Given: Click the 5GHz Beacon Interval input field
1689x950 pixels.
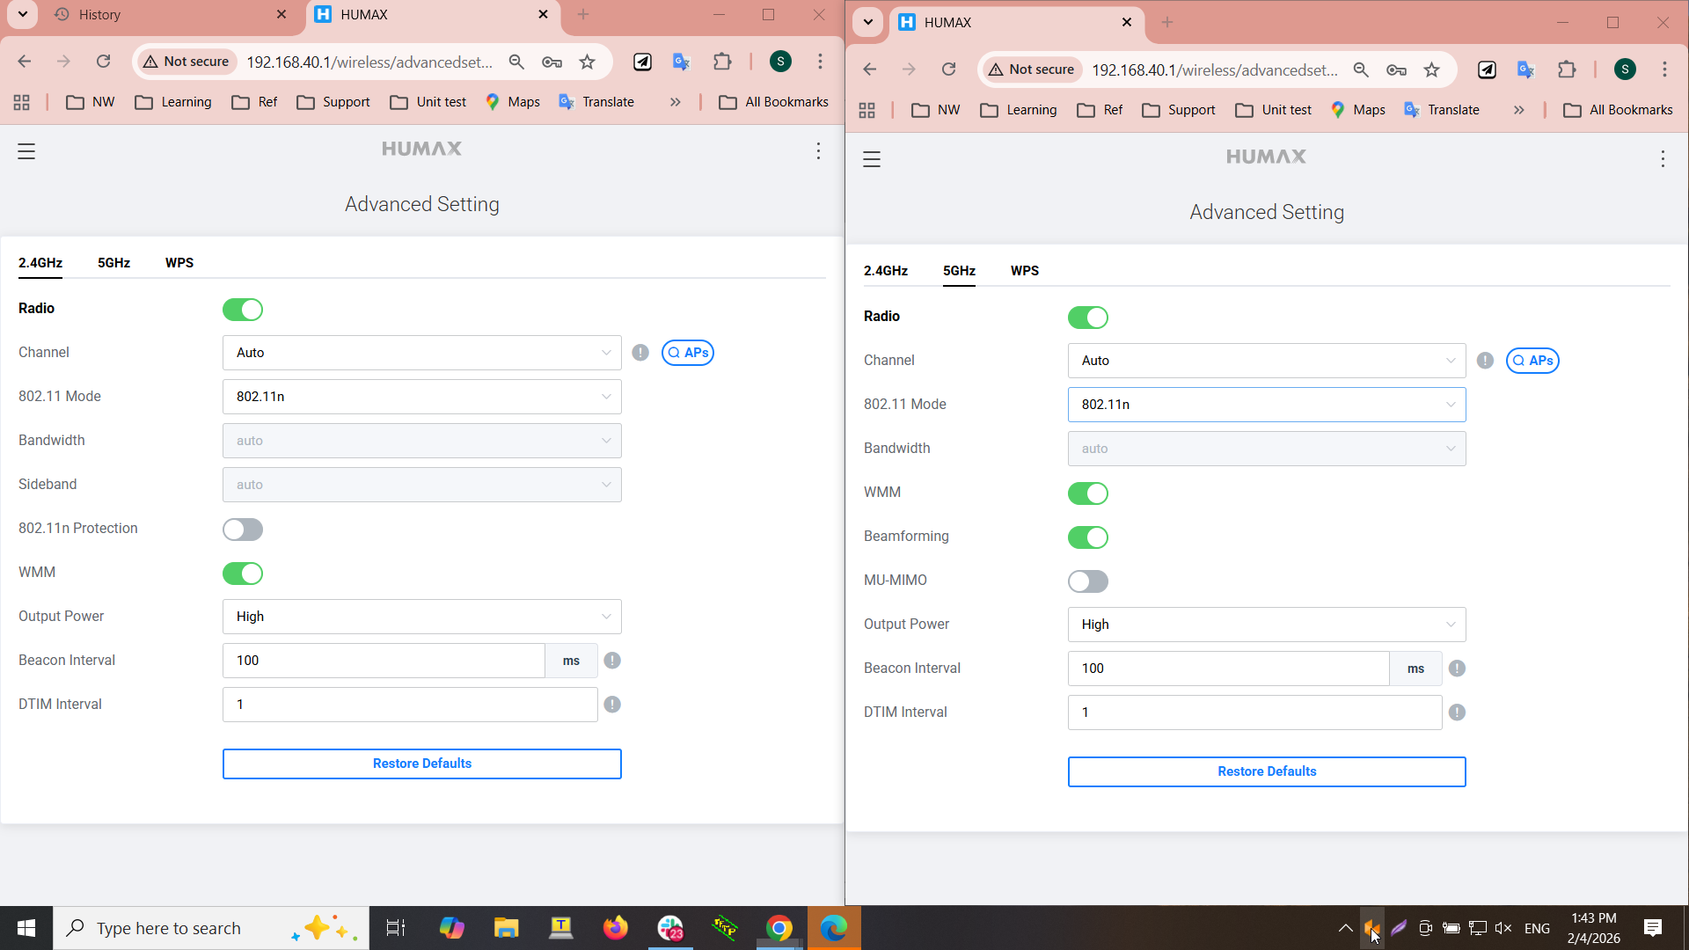Looking at the screenshot, I should pyautogui.click(x=1227, y=669).
